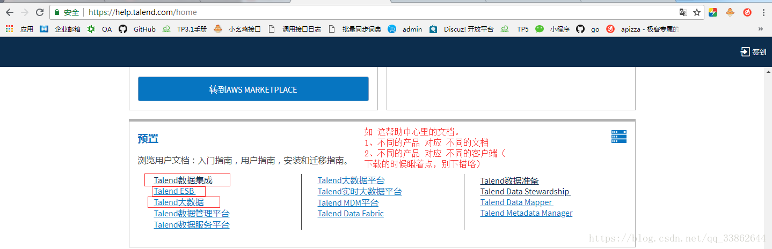The image size is (772, 249).
Task: Open the Talend大数据 link
Action: pyautogui.click(x=179, y=202)
